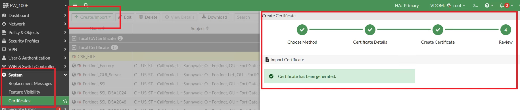Image resolution: width=520 pixels, height=110 pixels.
Task: Open the CLI console icon
Action: click(475, 5)
